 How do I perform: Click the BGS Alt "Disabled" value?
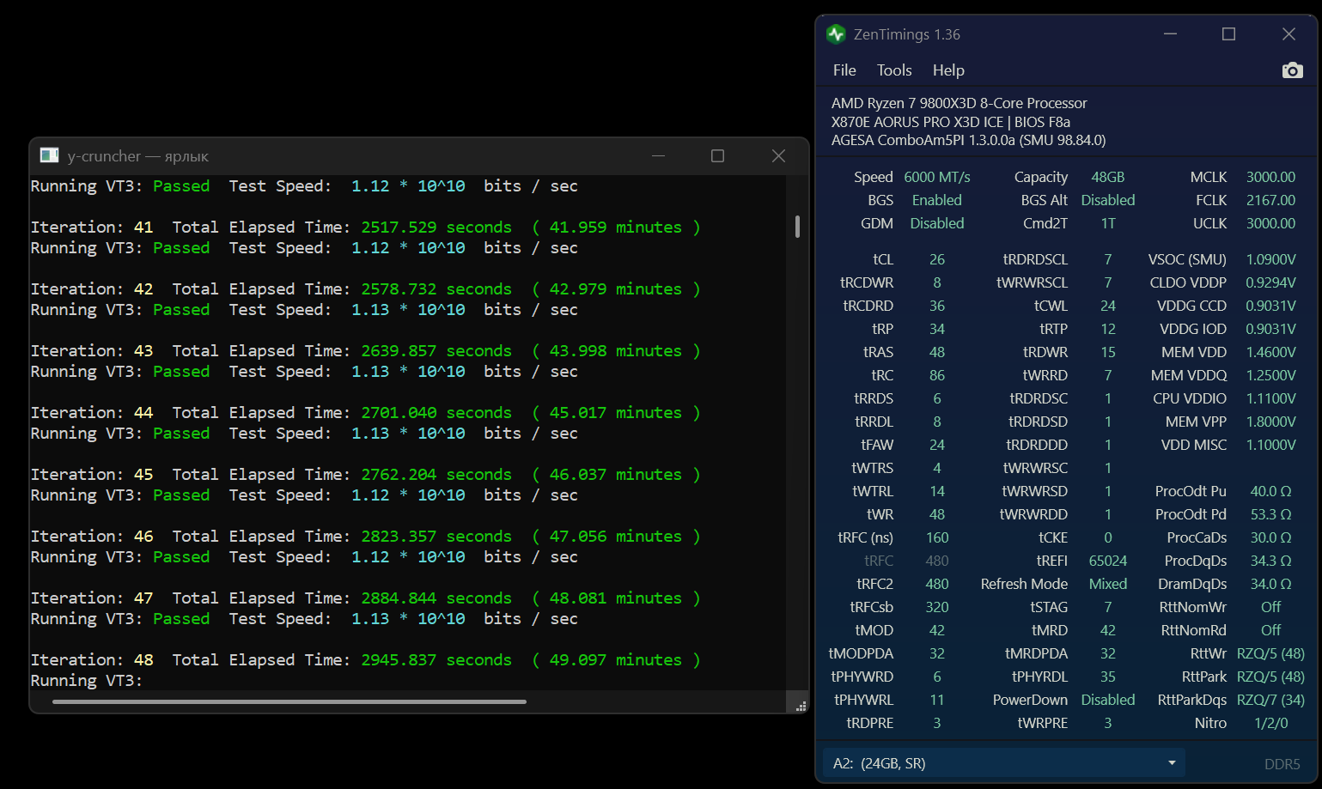tap(1108, 200)
